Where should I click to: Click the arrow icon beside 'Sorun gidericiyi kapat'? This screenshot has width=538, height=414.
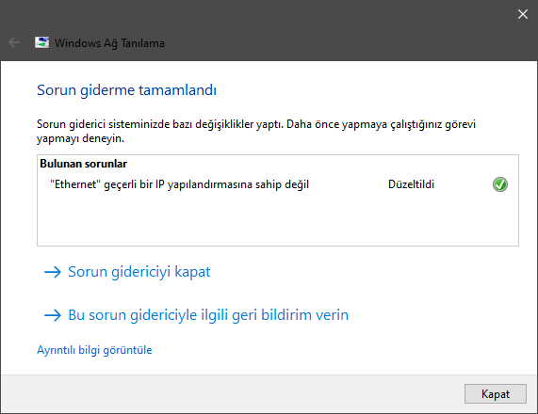53,272
